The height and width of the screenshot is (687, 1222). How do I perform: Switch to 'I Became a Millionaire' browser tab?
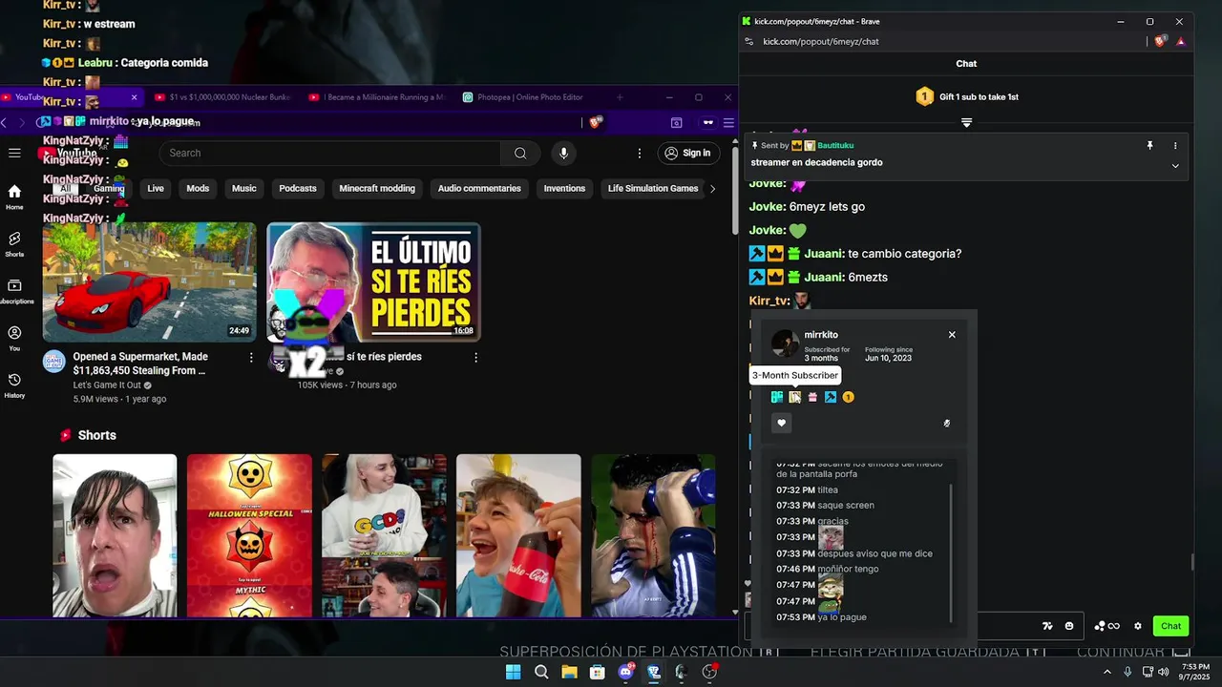pos(378,97)
